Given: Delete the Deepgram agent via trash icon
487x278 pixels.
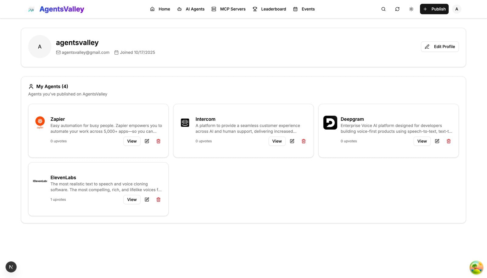Looking at the screenshot, I should (x=449, y=141).
